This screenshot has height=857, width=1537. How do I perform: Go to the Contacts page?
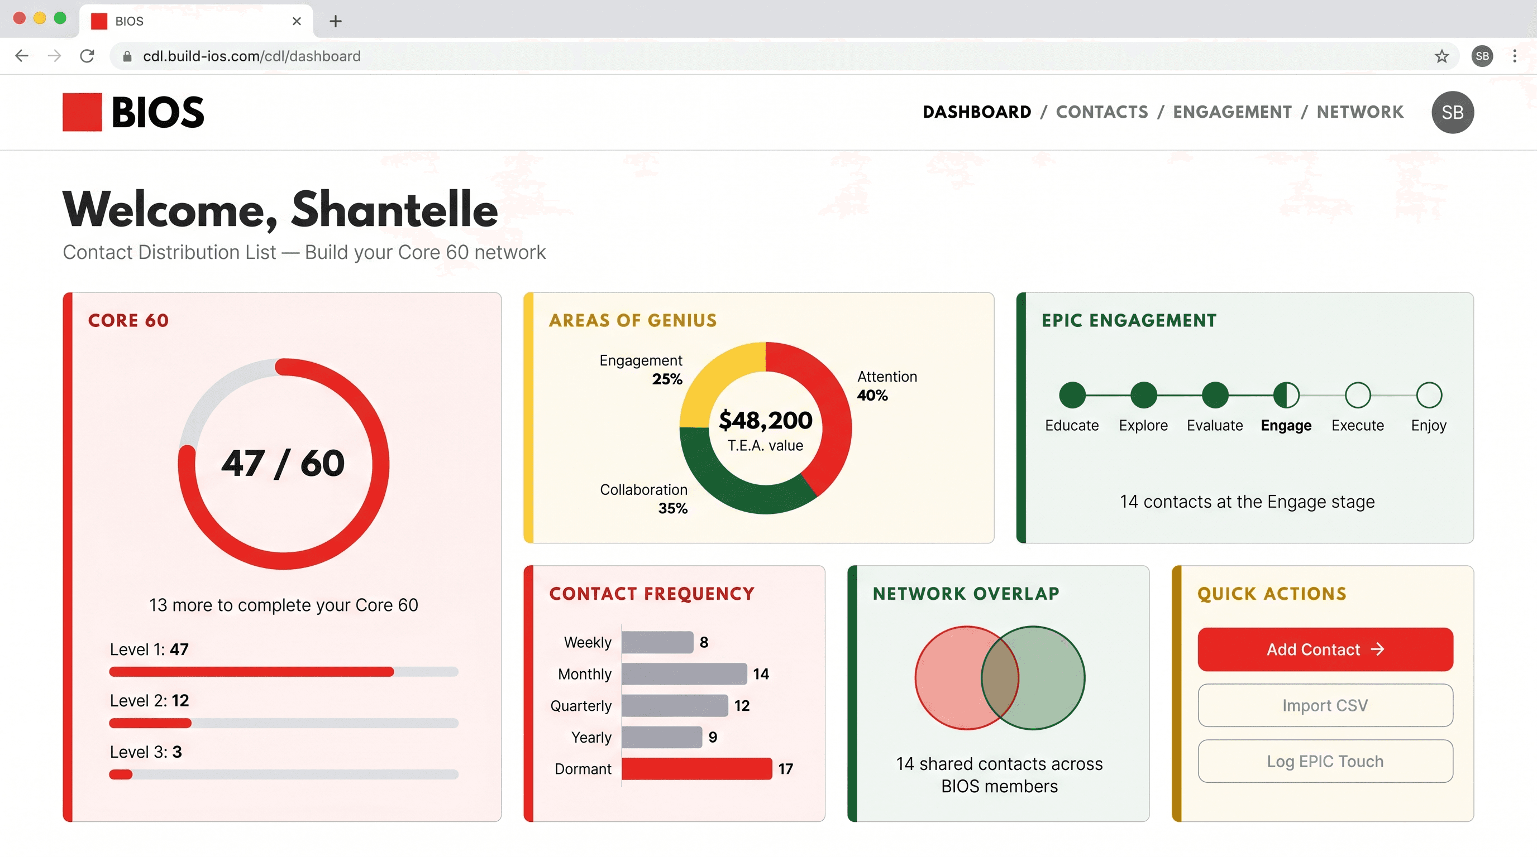(1102, 112)
